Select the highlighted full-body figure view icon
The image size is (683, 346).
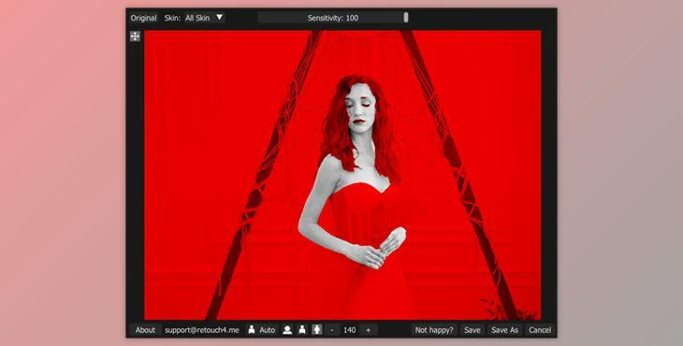point(317,330)
